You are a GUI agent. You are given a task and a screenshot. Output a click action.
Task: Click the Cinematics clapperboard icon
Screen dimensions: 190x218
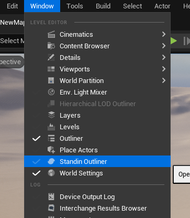tap(51, 34)
